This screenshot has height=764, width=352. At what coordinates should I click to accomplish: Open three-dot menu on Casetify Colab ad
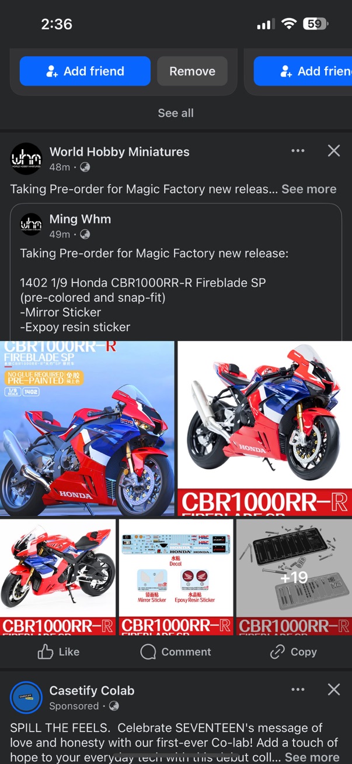298,690
